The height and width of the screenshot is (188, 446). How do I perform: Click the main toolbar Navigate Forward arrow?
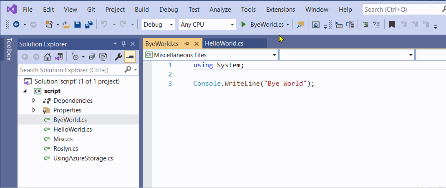pos(33,25)
